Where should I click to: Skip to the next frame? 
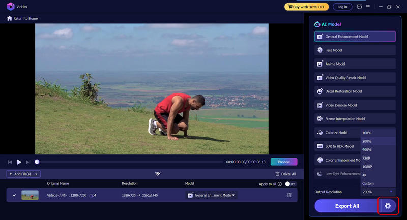28,162
